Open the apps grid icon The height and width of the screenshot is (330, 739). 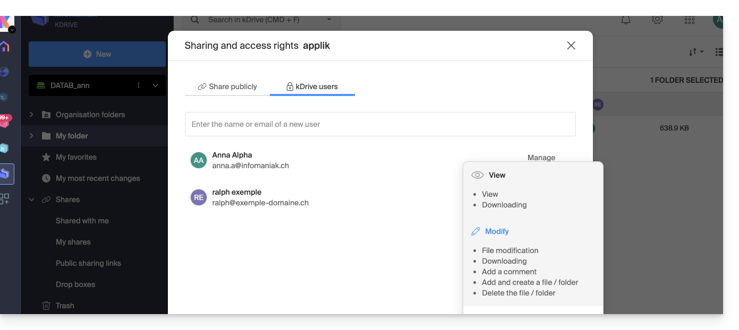689,20
